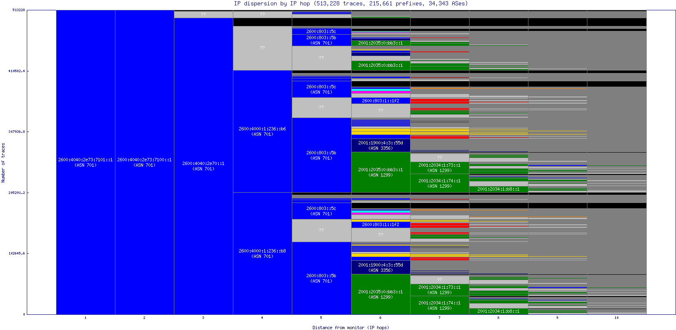Image resolution: width=676 pixels, height=330 pixels.
Task: Select the 2600:4040:2e73:7100::1 block at hop 2
Action: click(x=145, y=162)
